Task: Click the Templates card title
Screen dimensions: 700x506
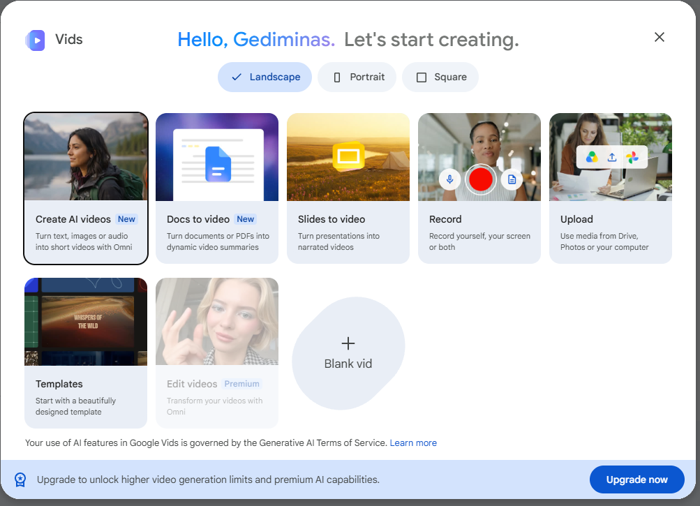Action: point(59,384)
